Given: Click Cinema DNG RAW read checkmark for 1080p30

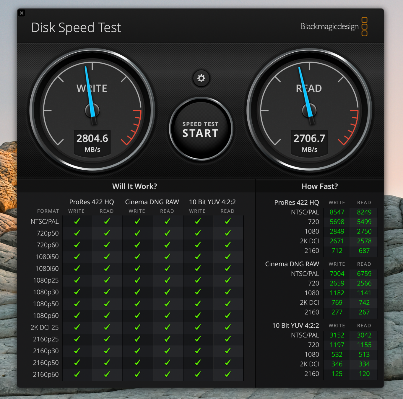Looking at the screenshot, I should click(167, 292).
